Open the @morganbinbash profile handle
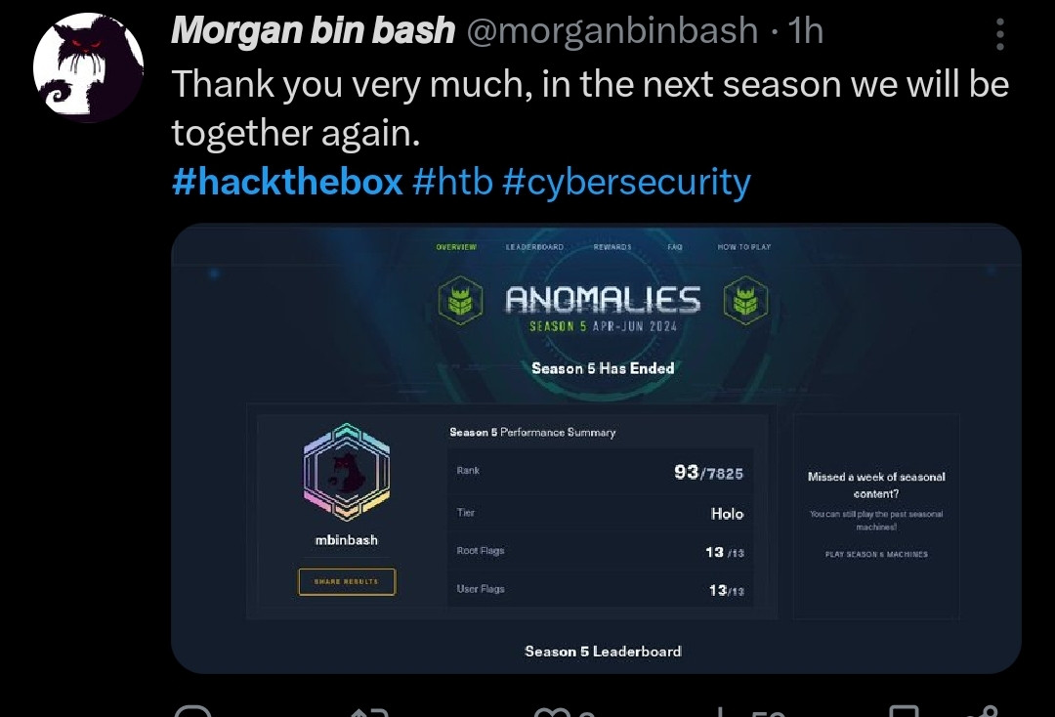Viewport: 1055px width, 717px height. coord(612,31)
